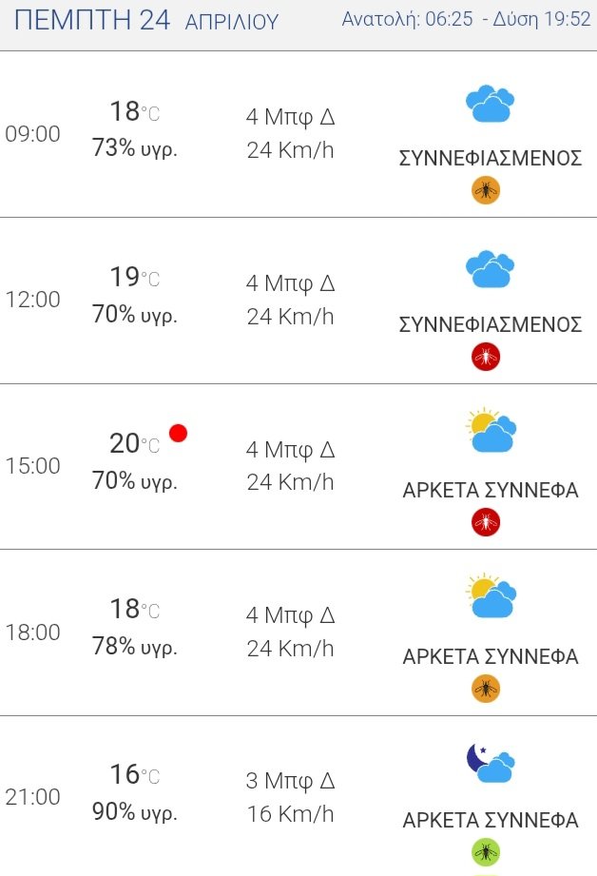Screen dimensions: 597x876
Task: Click the orange mosquito icon at 09:00
Action: pos(486,190)
